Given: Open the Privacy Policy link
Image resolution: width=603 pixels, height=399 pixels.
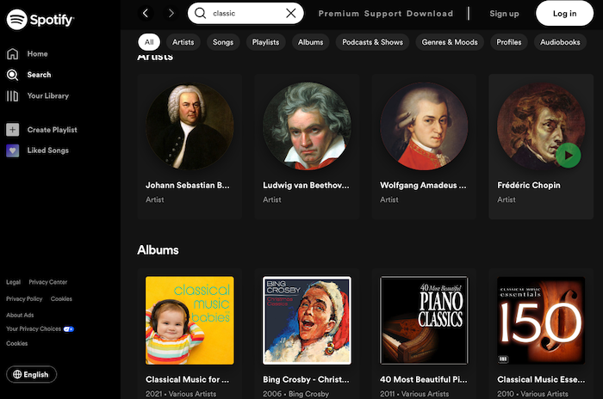Looking at the screenshot, I should (x=24, y=298).
